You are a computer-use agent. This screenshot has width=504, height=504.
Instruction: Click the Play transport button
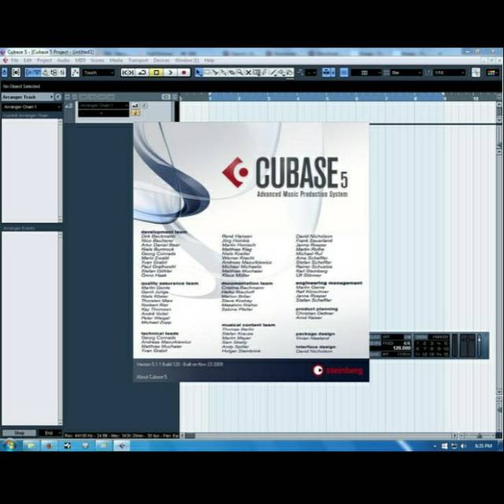point(170,72)
